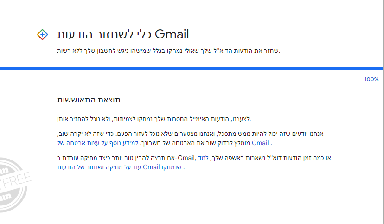
Task: Click the blue 100% progress bar
Action: tap(192, 68)
